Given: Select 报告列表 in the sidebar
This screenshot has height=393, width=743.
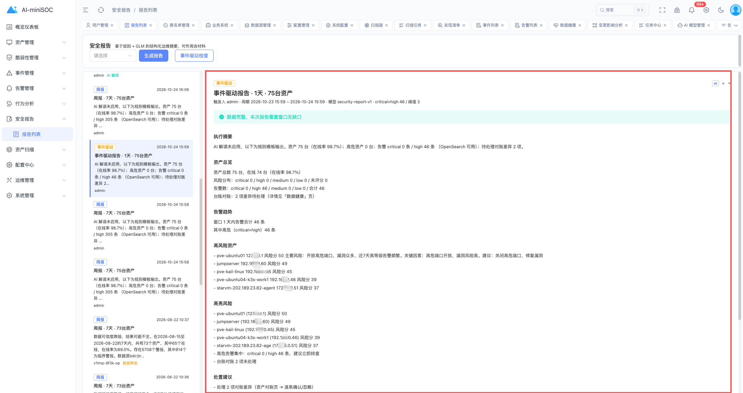Looking at the screenshot, I should point(37,134).
